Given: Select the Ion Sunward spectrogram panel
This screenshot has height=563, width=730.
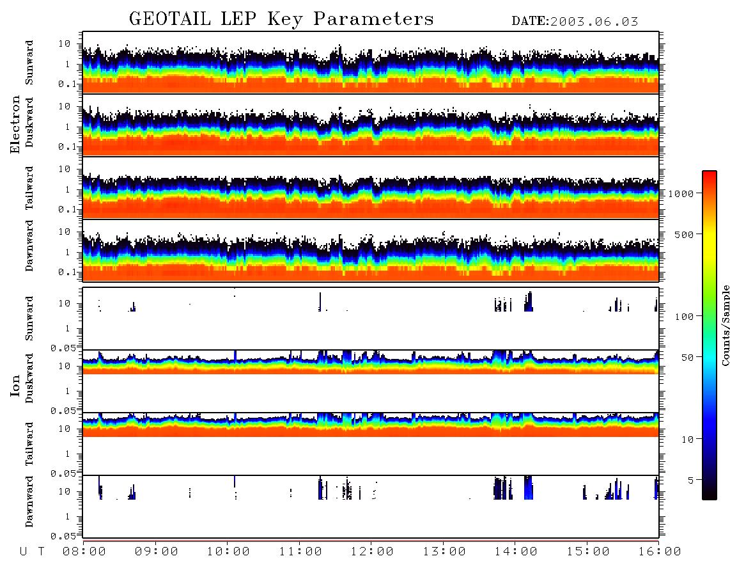Looking at the screenshot, I should [x=371, y=319].
